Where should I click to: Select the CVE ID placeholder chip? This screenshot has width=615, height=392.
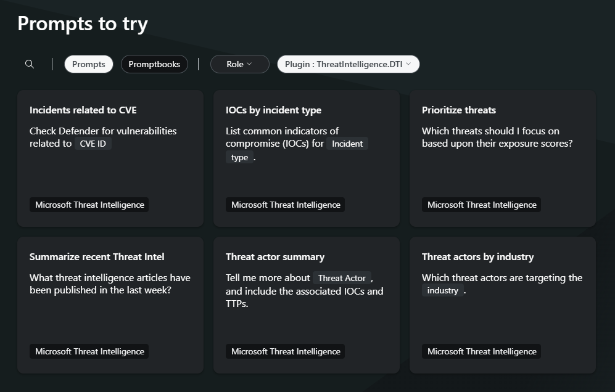pos(93,144)
